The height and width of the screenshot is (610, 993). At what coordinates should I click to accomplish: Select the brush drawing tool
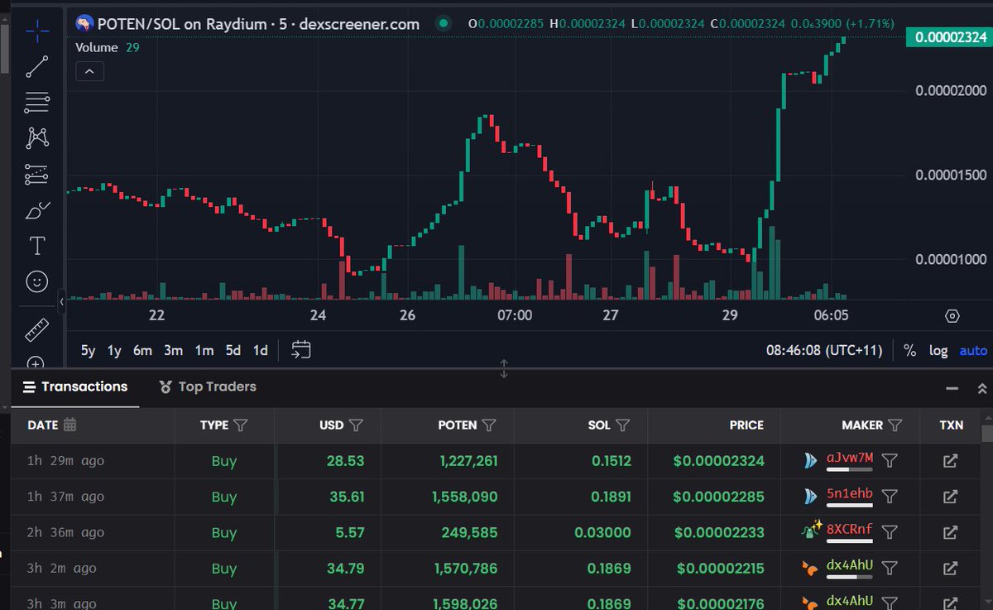[x=36, y=210]
